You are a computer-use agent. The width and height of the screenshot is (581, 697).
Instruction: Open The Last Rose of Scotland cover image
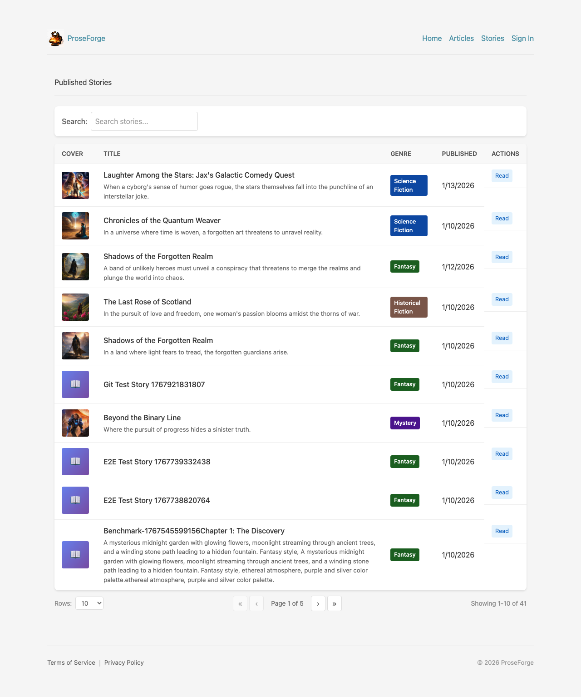[75, 307]
